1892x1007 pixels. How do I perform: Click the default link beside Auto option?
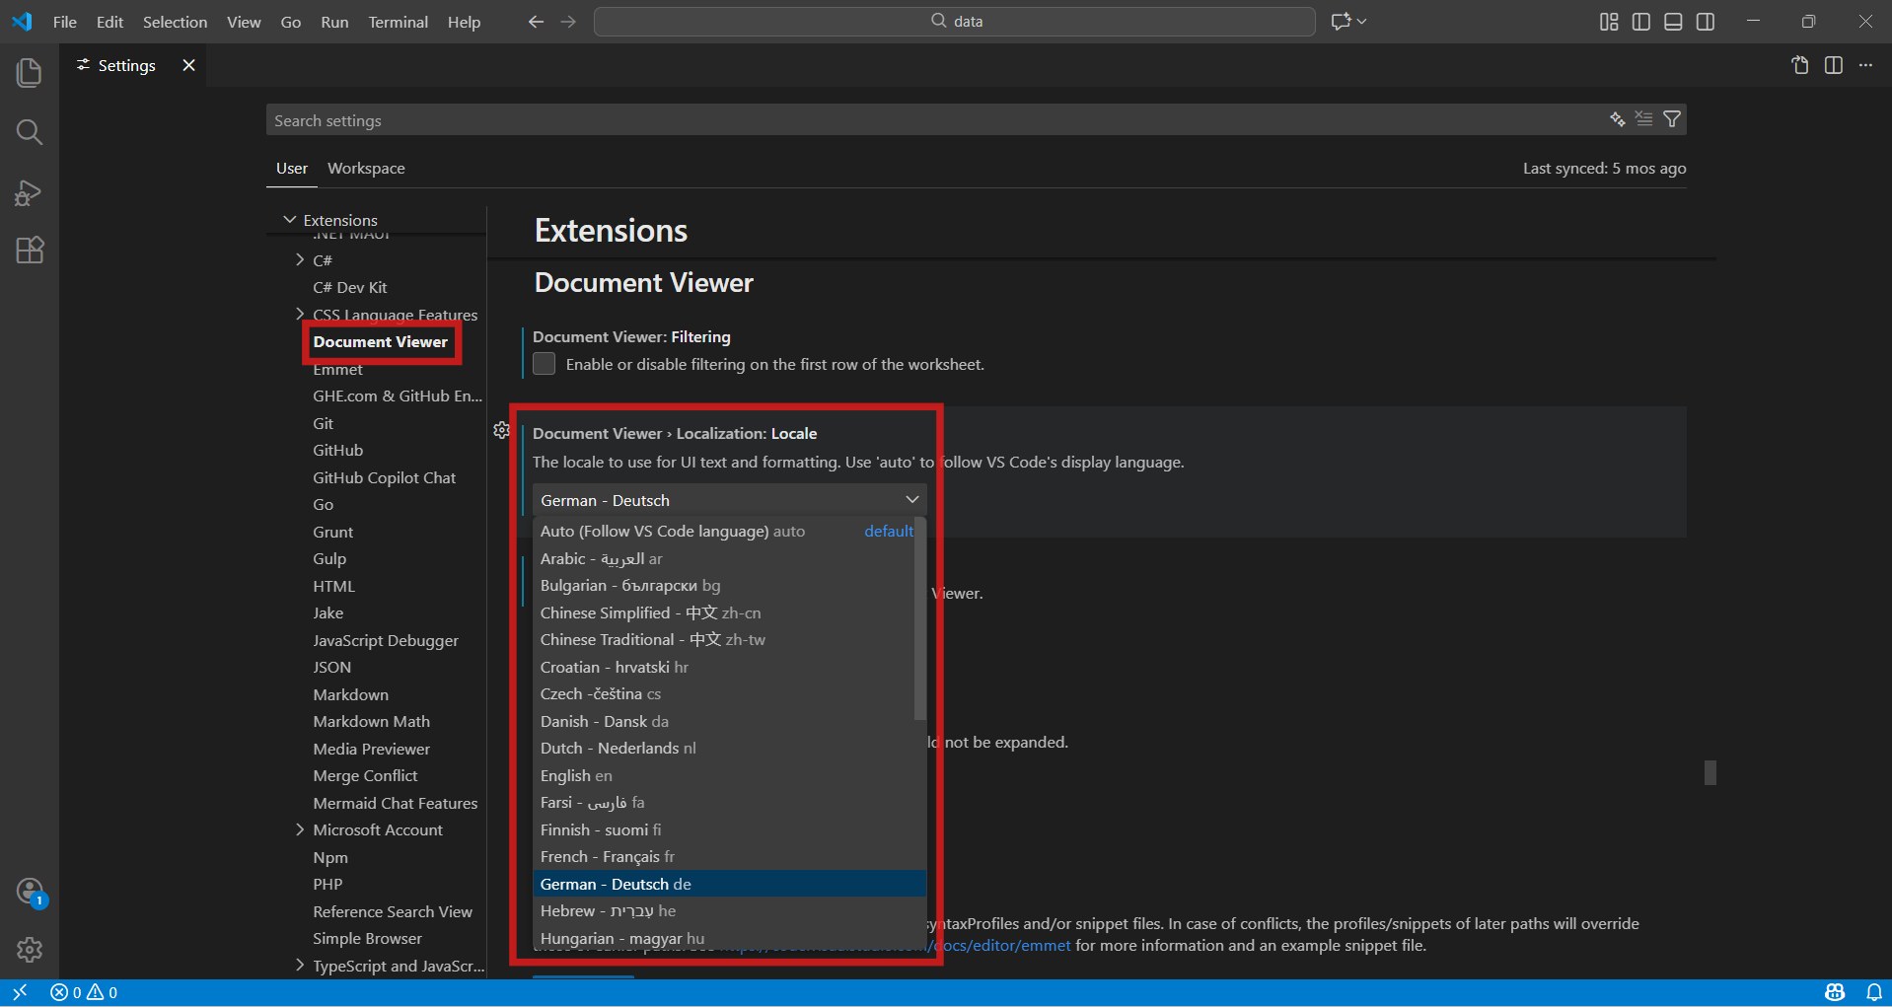tap(887, 531)
